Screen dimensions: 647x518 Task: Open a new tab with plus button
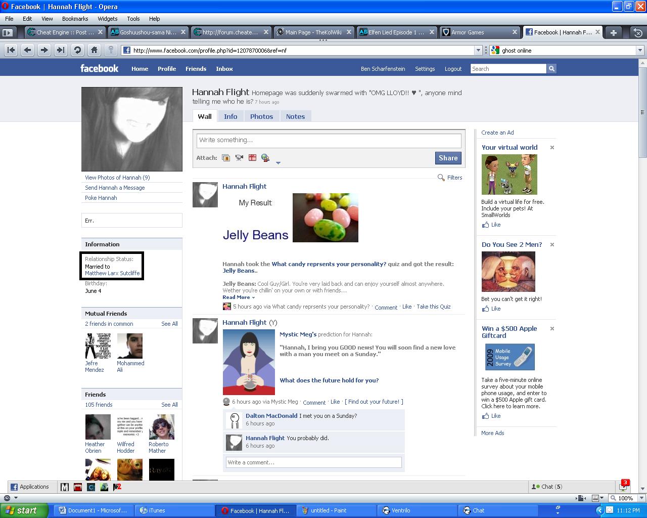pyautogui.click(x=614, y=32)
